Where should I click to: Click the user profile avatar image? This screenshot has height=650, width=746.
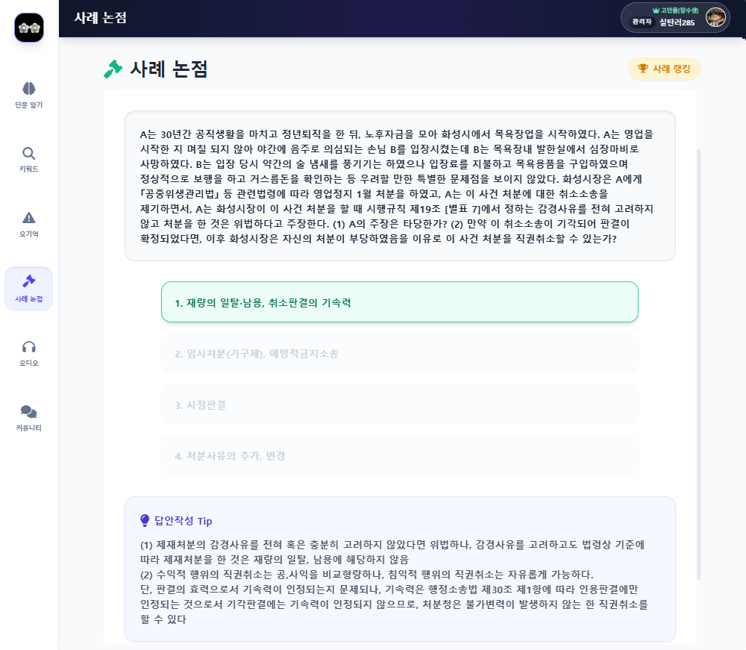715,18
